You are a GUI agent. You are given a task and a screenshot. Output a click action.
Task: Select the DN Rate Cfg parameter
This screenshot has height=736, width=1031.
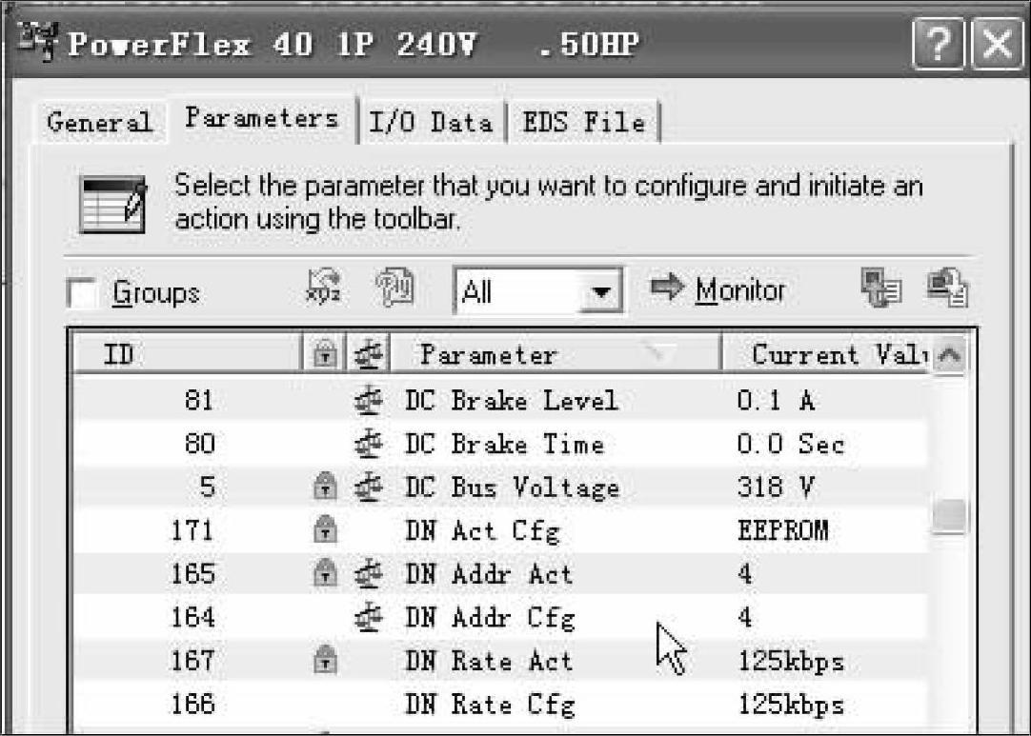pos(490,706)
